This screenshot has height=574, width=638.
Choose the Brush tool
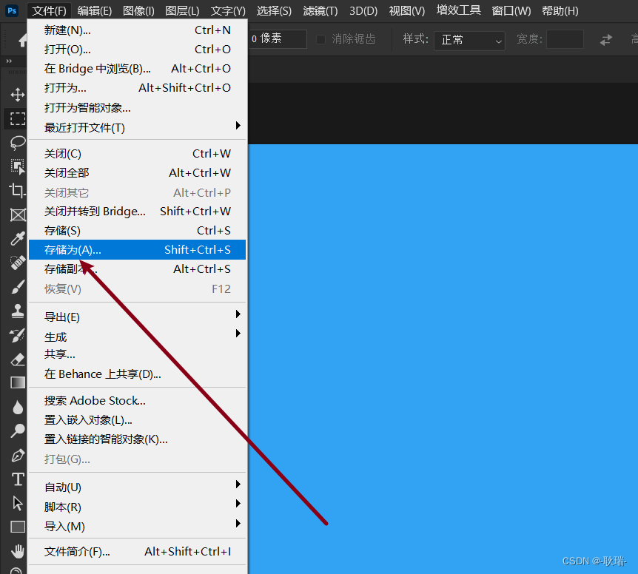17,285
